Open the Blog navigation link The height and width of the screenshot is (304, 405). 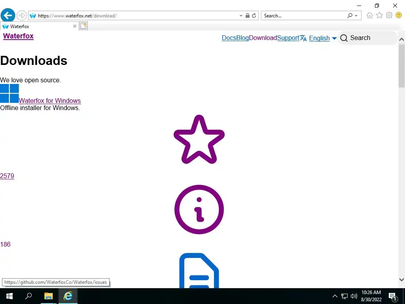(x=242, y=38)
